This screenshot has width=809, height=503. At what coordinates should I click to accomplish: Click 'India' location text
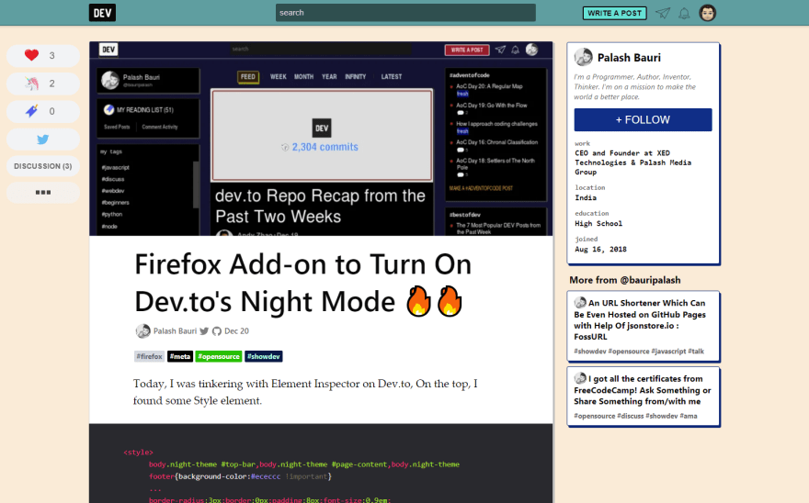[x=586, y=197]
